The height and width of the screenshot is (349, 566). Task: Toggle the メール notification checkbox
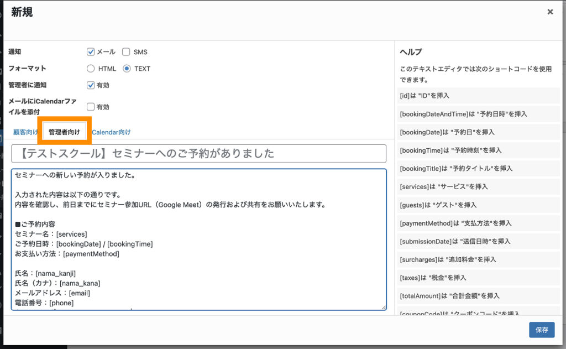click(x=91, y=52)
